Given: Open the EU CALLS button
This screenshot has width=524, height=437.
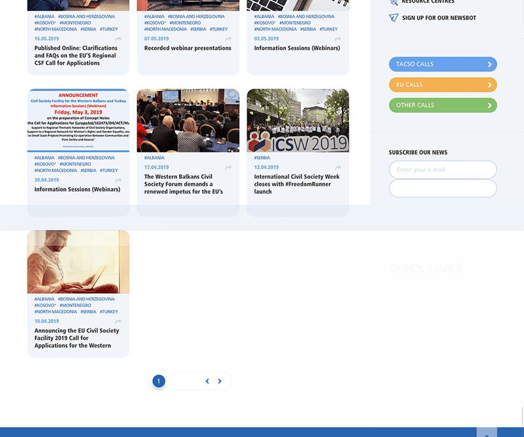Looking at the screenshot, I should [443, 85].
